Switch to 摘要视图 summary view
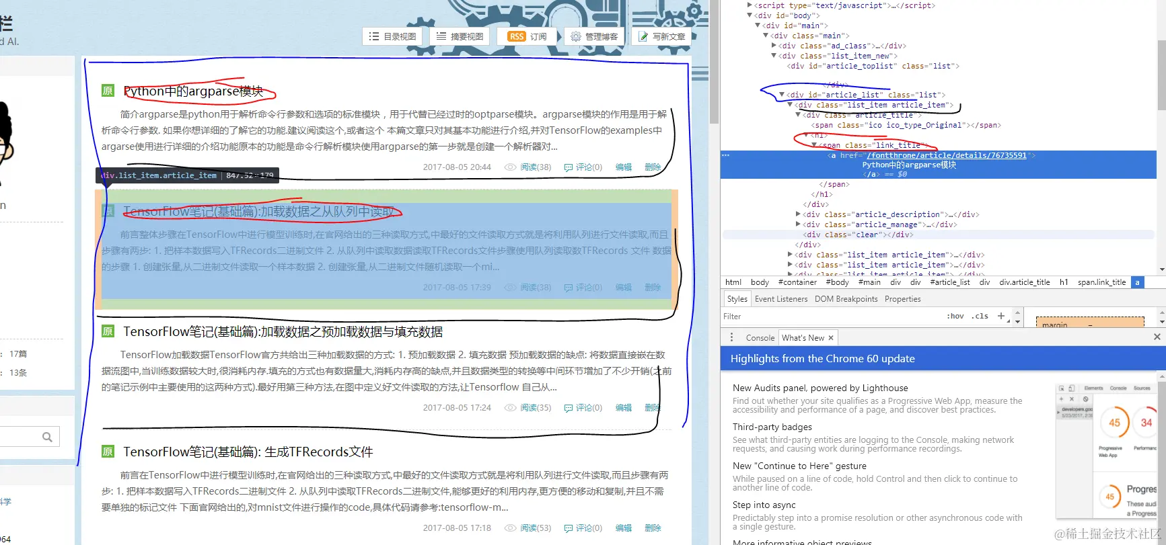Viewport: 1166px width, 545px height. 460,36
